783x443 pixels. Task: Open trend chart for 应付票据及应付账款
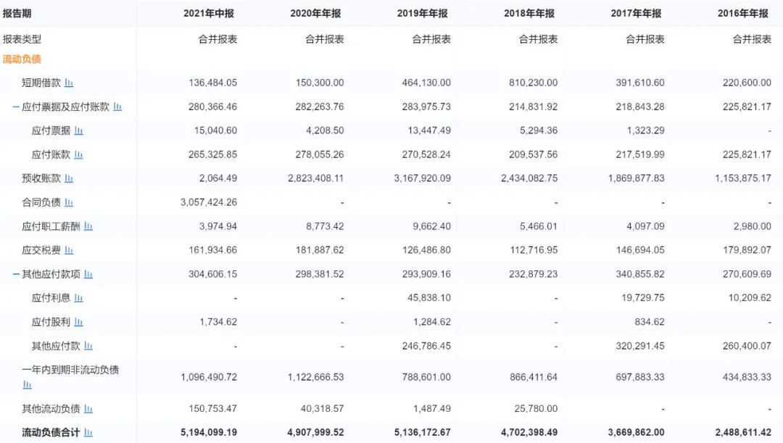pyautogui.click(x=117, y=107)
